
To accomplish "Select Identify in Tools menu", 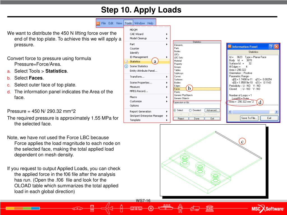I will 134,53.
